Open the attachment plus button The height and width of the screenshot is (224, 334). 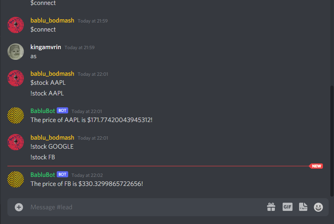[x=19, y=207]
